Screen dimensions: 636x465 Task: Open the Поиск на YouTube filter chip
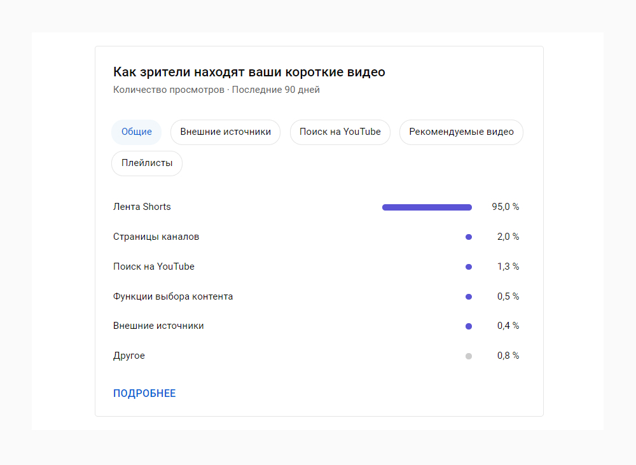click(x=340, y=132)
